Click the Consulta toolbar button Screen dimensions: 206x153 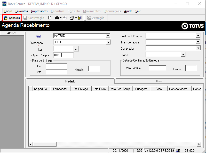(12, 18)
